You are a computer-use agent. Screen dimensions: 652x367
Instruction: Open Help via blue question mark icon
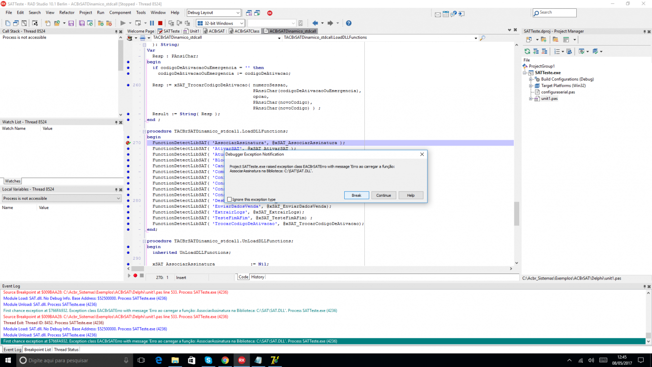tap(349, 23)
